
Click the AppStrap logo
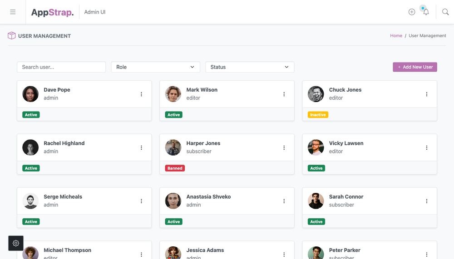[x=52, y=12]
